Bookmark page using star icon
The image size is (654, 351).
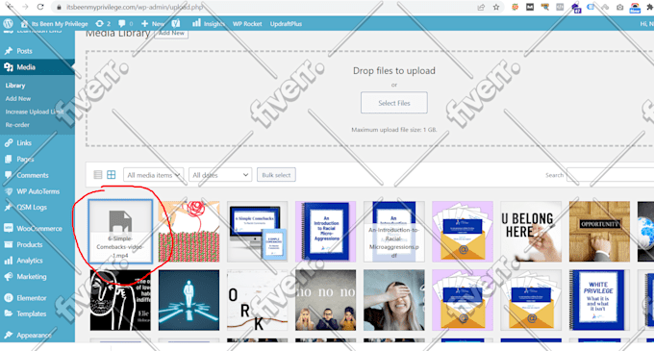click(x=496, y=7)
